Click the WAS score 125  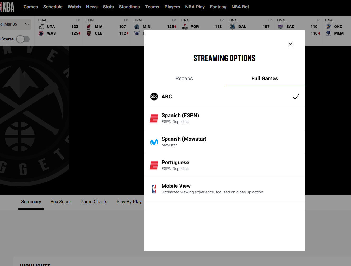[75, 33]
